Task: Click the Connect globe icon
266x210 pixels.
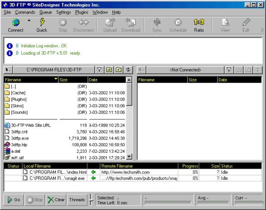Action: coord(16,22)
